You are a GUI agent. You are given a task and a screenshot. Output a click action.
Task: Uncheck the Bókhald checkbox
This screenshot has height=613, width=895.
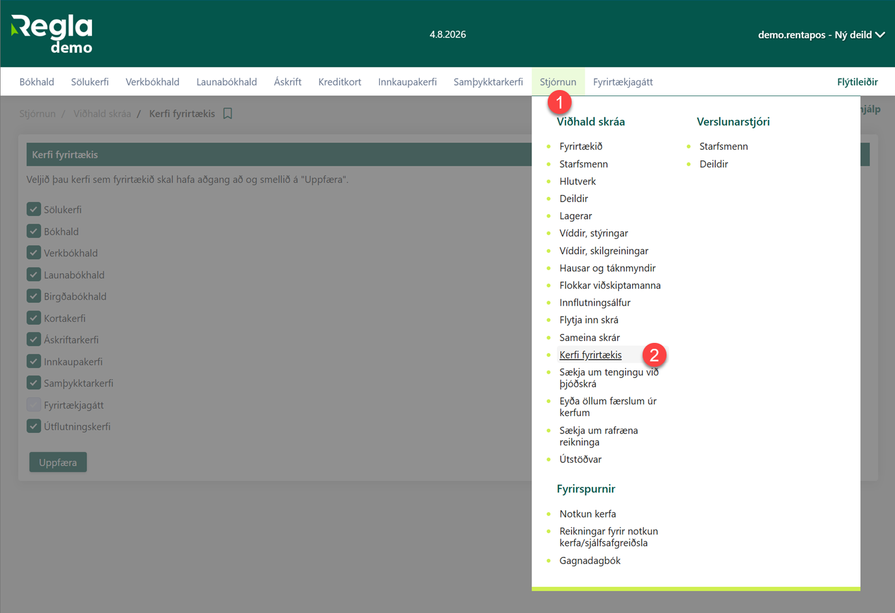pos(33,231)
